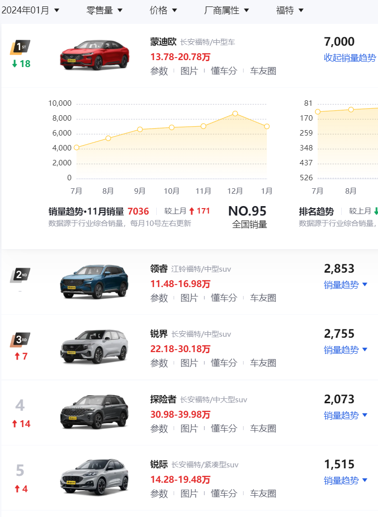The width and height of the screenshot is (378, 517).
Task: Click the 11.48-16.98万 price of 领睿
Action: tap(180, 284)
